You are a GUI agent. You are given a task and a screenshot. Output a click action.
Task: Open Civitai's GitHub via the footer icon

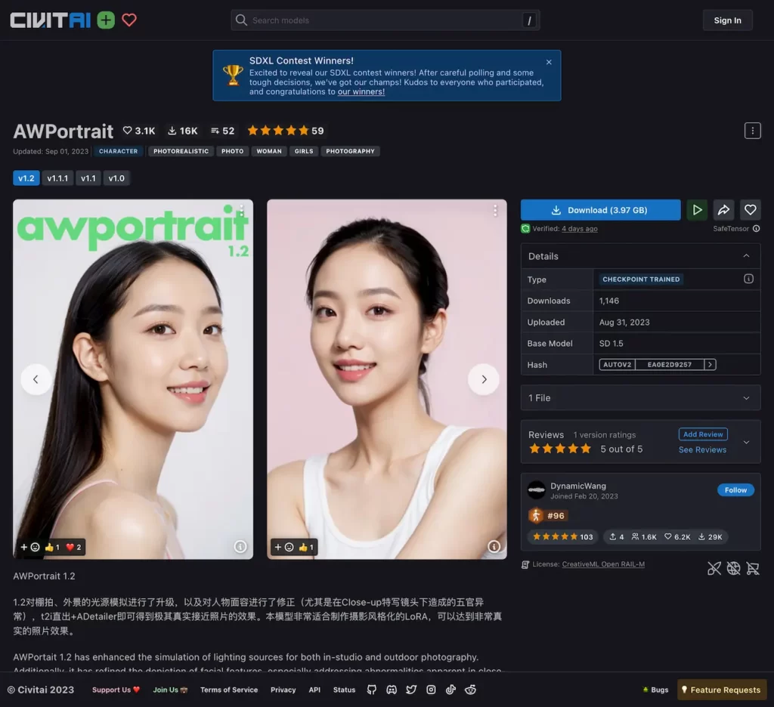tap(371, 690)
